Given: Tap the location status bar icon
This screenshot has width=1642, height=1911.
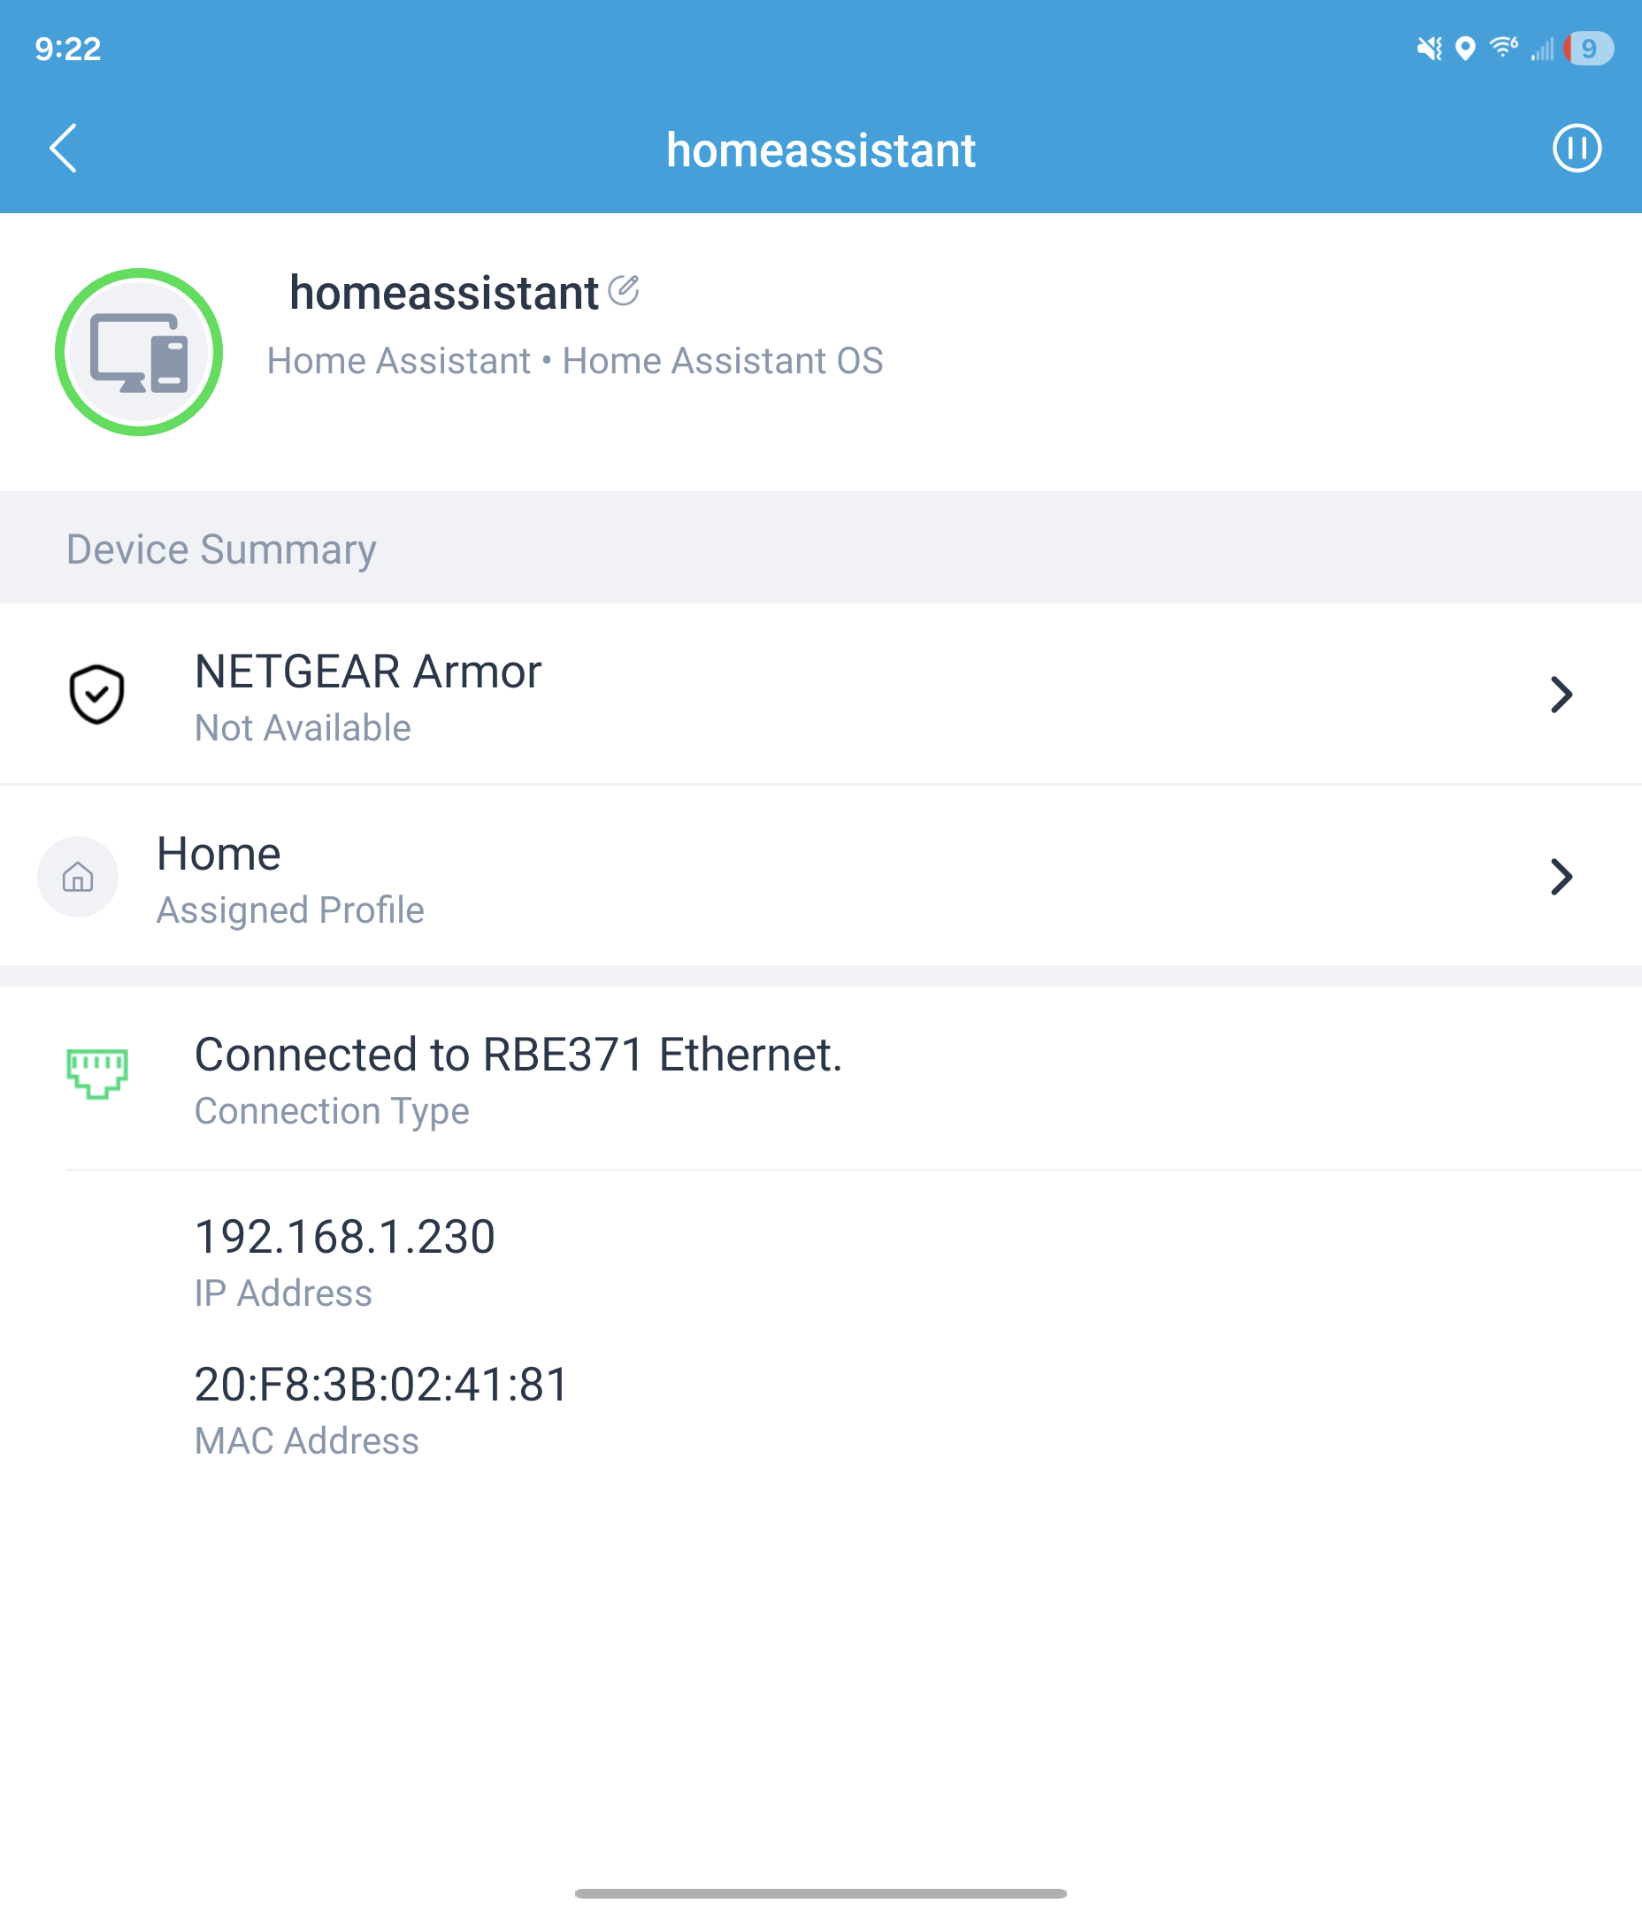Looking at the screenshot, I should tap(1465, 48).
